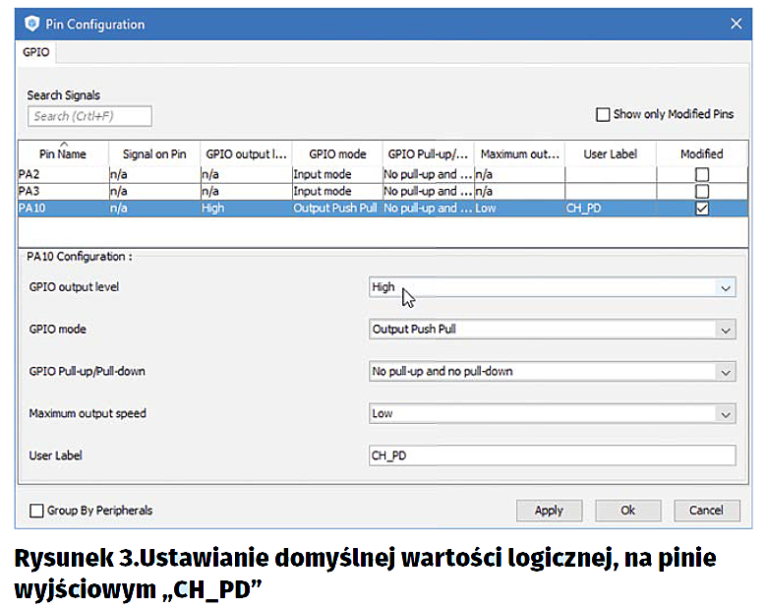Click the User Label text field
The image size is (766, 608).
(x=551, y=456)
